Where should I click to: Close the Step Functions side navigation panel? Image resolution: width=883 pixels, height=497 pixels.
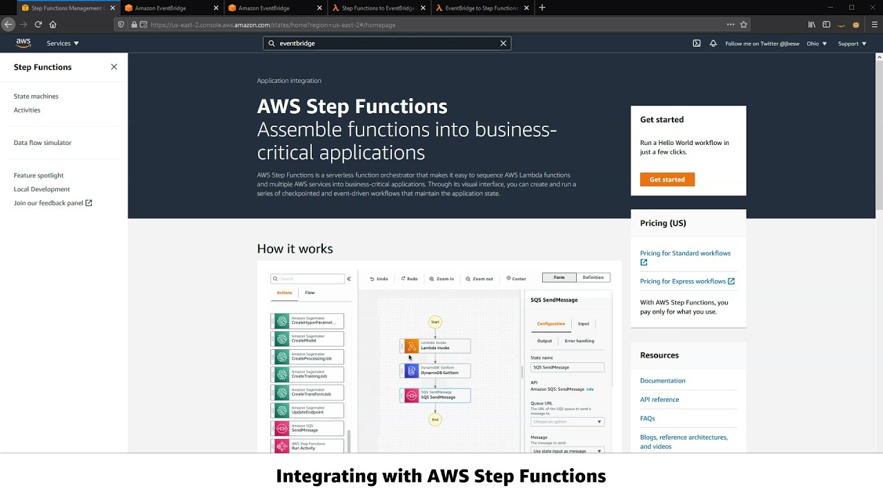tap(114, 67)
